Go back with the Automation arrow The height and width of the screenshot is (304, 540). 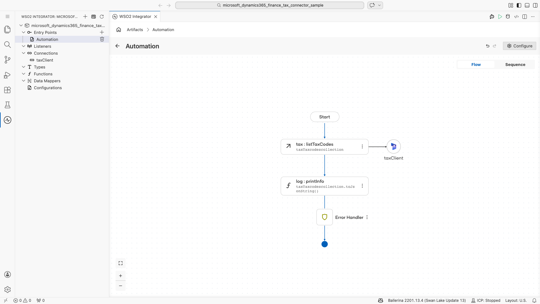tap(117, 46)
